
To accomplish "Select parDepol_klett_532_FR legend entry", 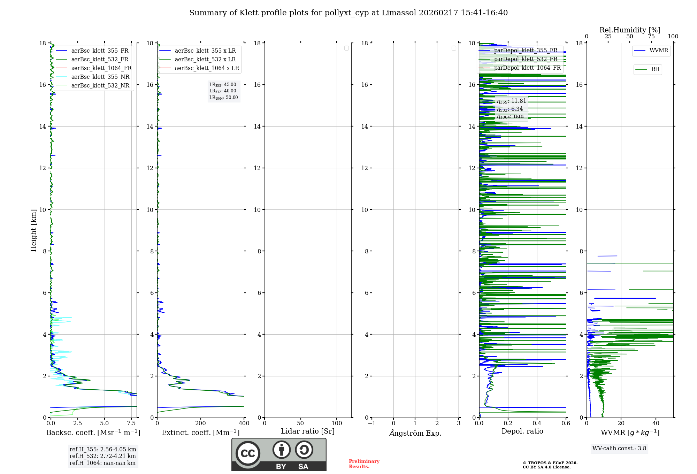I will (x=525, y=59).
